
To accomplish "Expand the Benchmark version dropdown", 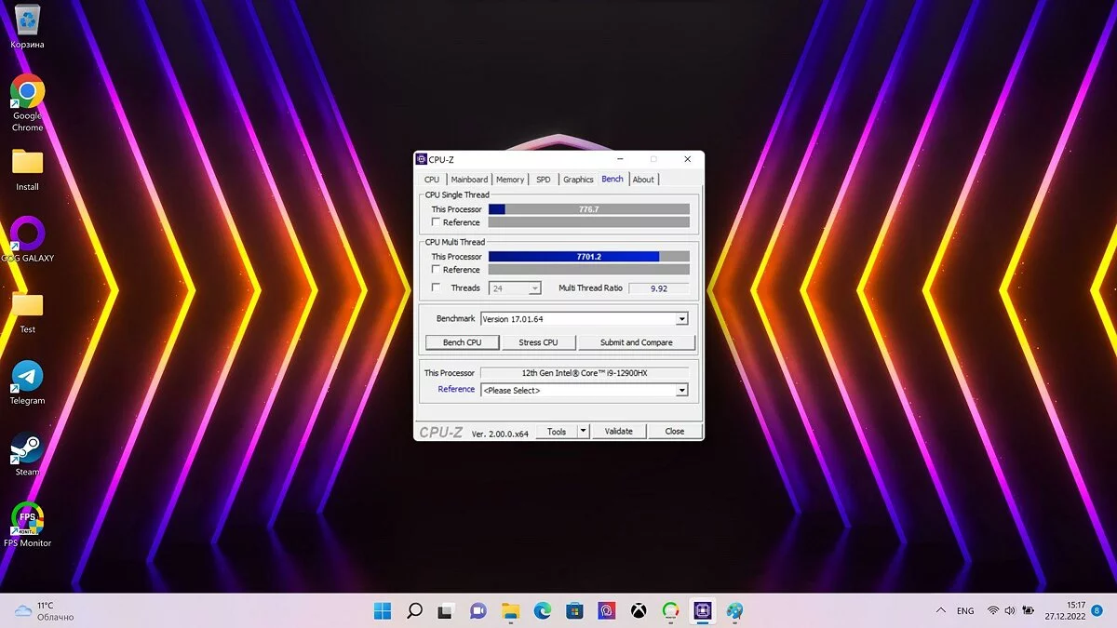I will tap(681, 319).
